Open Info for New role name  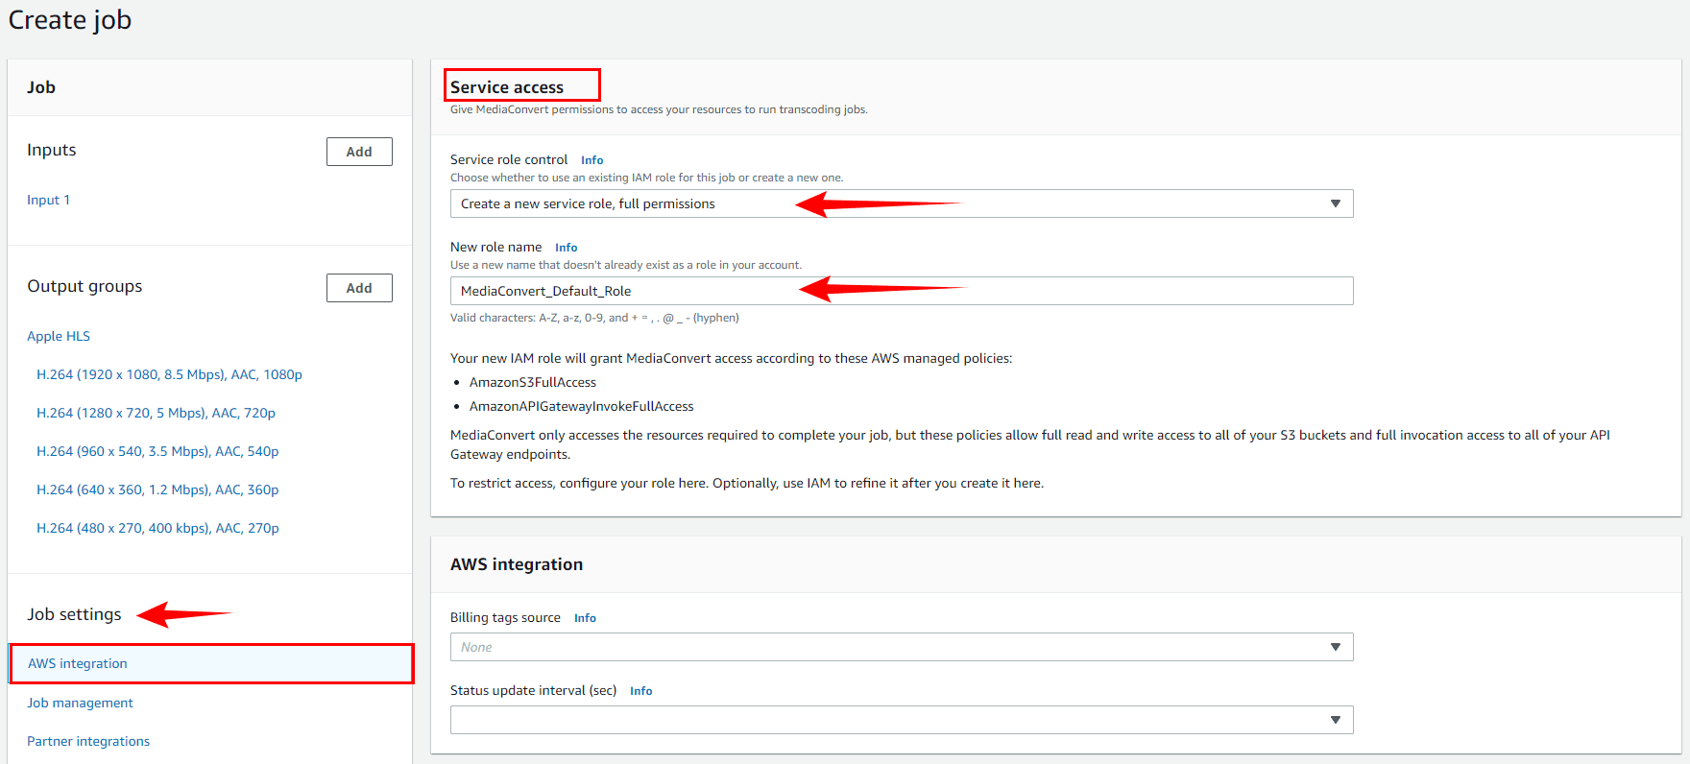pyautogui.click(x=566, y=248)
